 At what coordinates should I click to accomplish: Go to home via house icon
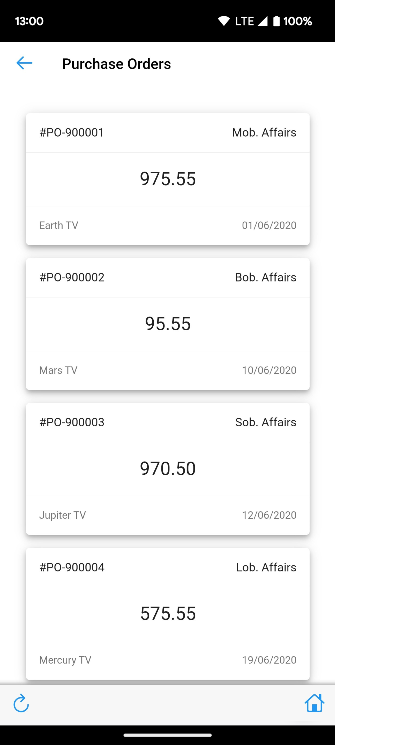pos(314,703)
